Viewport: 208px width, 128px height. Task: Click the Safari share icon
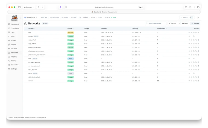pos(190,7)
